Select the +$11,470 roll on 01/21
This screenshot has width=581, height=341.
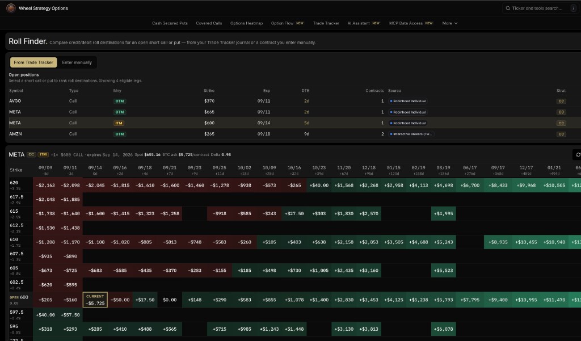tap(554, 300)
